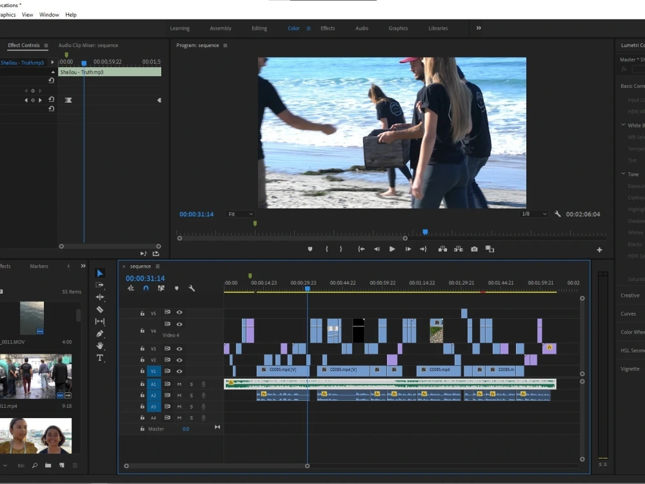
Task: Select the Razor tool
Action: click(99, 309)
